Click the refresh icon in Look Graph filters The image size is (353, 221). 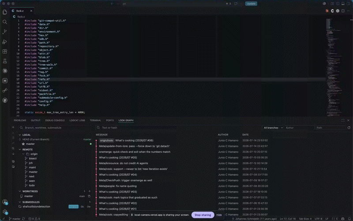point(349,128)
